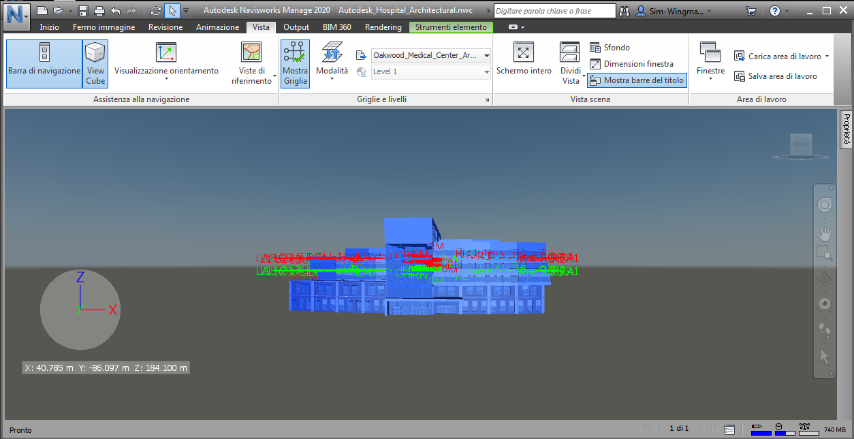Open the sheet browser icon in status bar
854x439 pixels.
pyautogui.click(x=729, y=429)
